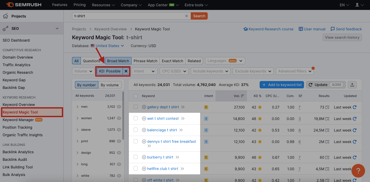Expand the men keyword group

[x=77, y=107]
